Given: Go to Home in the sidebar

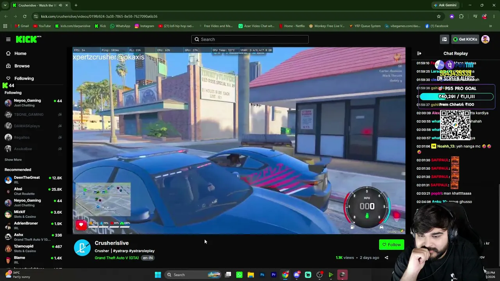Looking at the screenshot, I should (x=20, y=53).
